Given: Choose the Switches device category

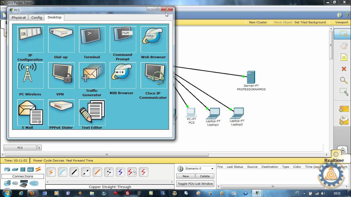Looking at the screenshot, I should coord(15,169).
